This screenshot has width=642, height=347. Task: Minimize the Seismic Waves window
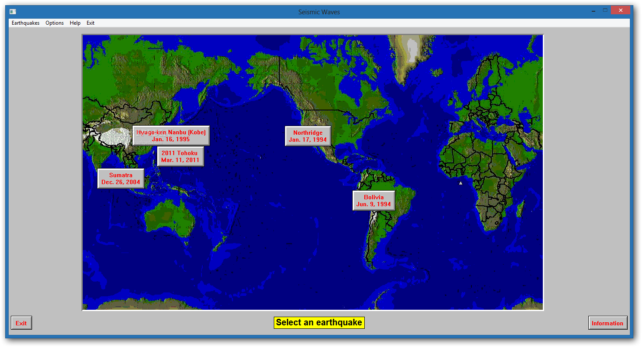click(593, 10)
